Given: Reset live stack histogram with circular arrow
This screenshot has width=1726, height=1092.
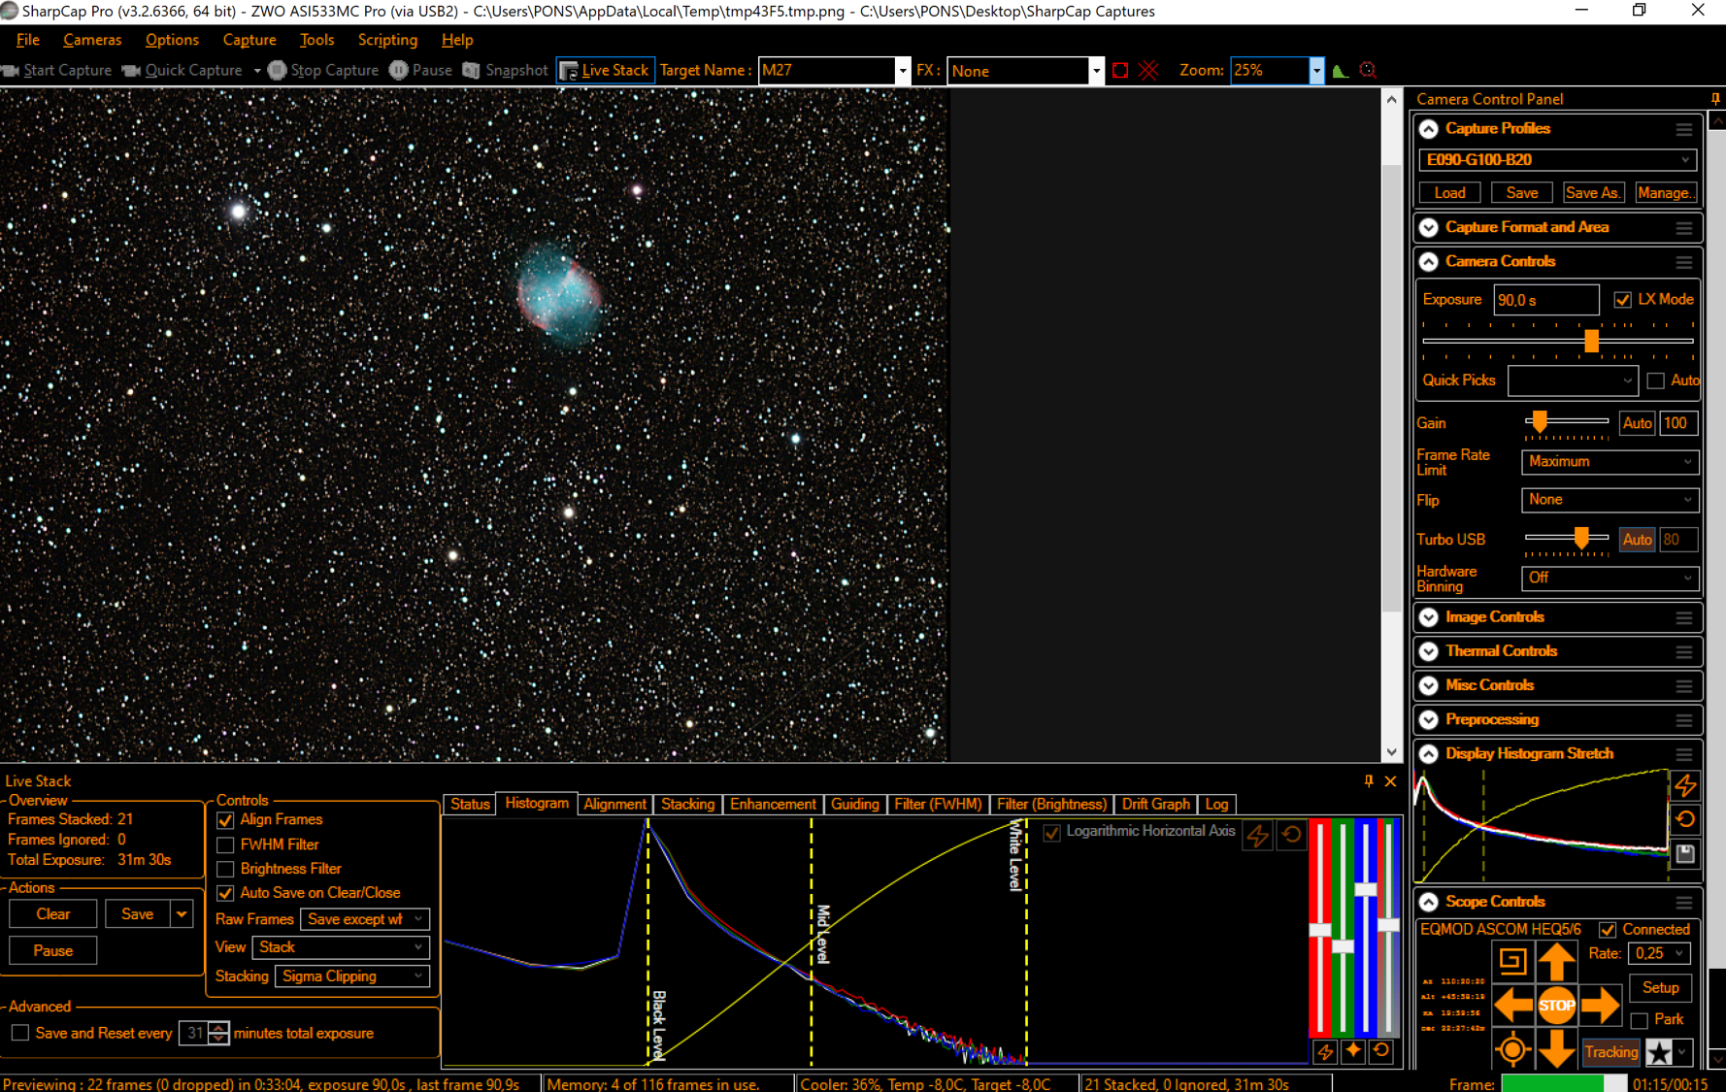Looking at the screenshot, I should pyautogui.click(x=1291, y=835).
